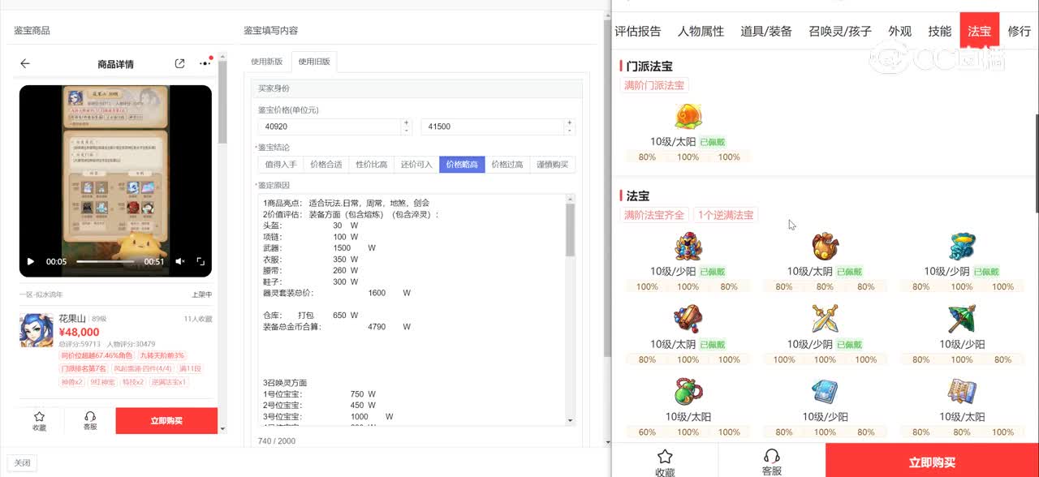Viewport: 1039px width, 477px height.
Task: Select the red scroll 10级/太阴 法宝 icon
Action: click(688, 320)
